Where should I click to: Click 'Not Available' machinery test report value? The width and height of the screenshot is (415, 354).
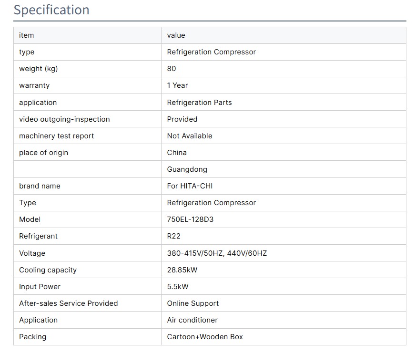pyautogui.click(x=190, y=136)
